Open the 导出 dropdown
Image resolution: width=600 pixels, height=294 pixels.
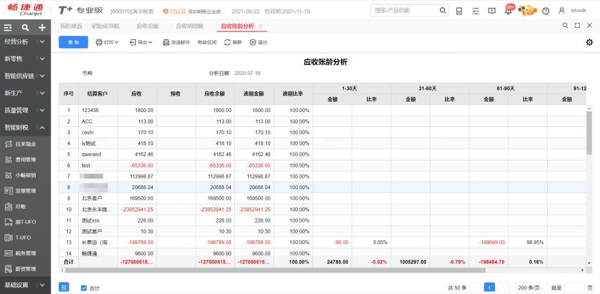141,43
